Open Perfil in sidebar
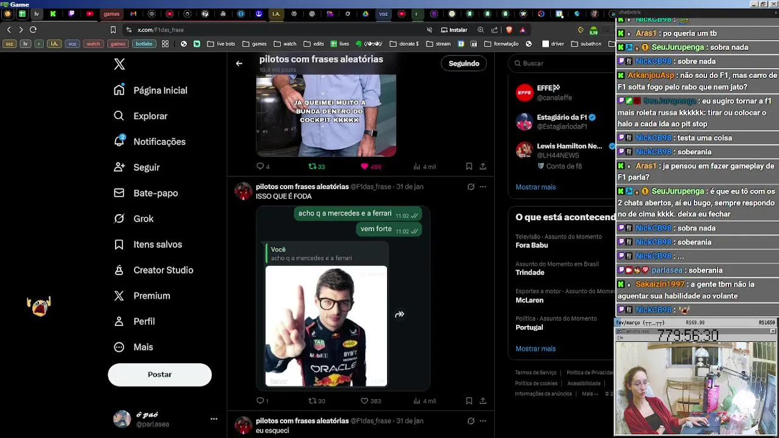 coord(134,321)
